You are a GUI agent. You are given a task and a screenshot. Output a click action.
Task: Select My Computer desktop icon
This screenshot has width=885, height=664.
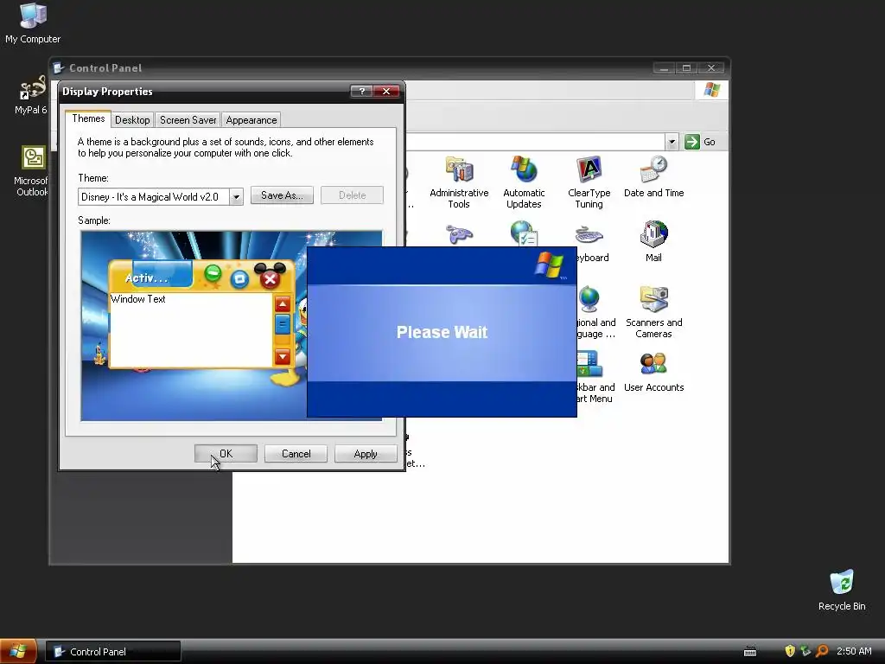(x=33, y=22)
